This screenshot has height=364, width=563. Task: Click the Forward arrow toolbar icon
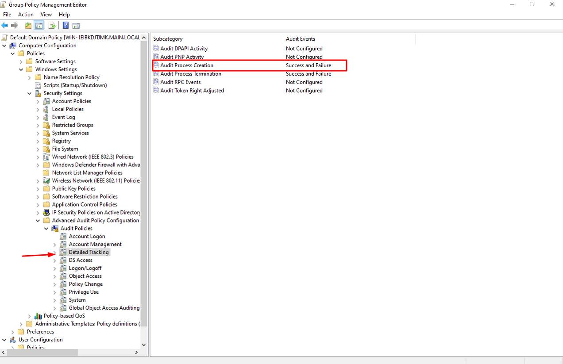15,26
